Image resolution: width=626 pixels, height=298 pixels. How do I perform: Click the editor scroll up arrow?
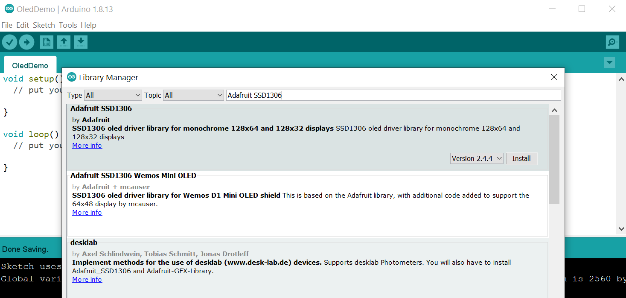pos(621,79)
